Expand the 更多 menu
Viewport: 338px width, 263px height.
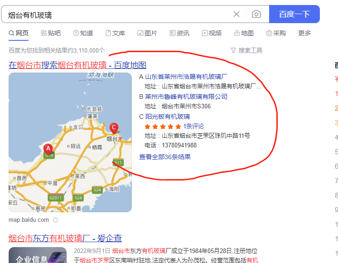[x=304, y=33]
